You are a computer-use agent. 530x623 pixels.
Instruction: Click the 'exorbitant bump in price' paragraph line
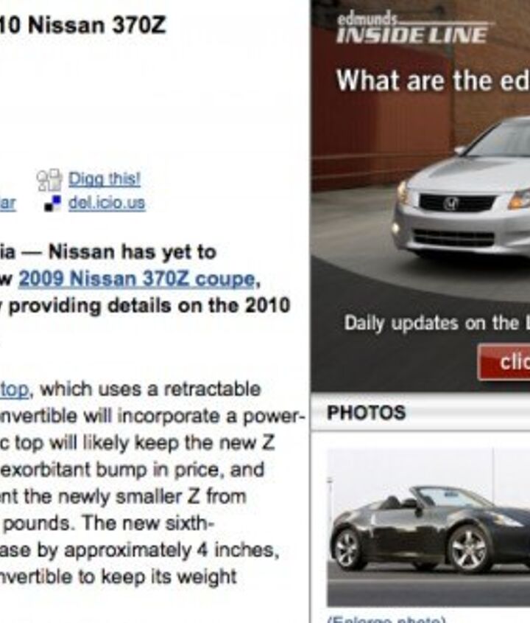pyautogui.click(x=132, y=470)
